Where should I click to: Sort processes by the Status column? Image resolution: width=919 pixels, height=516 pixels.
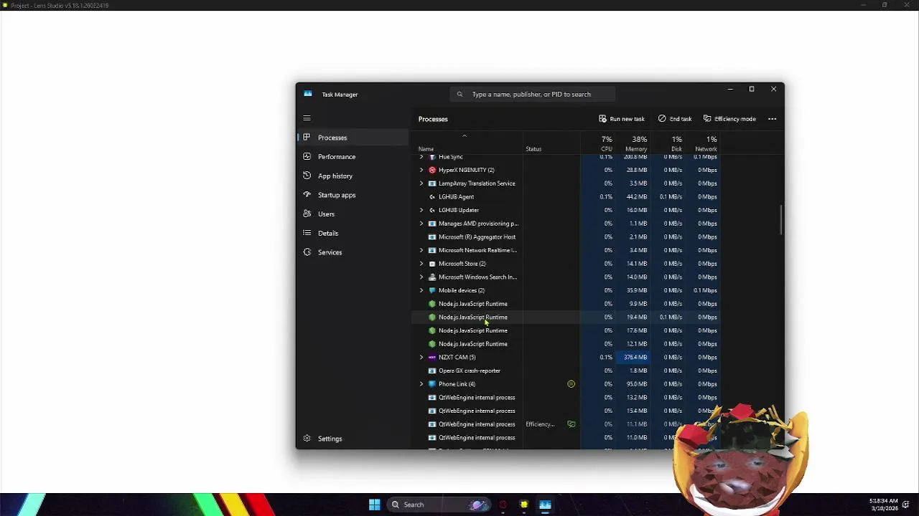551,143
